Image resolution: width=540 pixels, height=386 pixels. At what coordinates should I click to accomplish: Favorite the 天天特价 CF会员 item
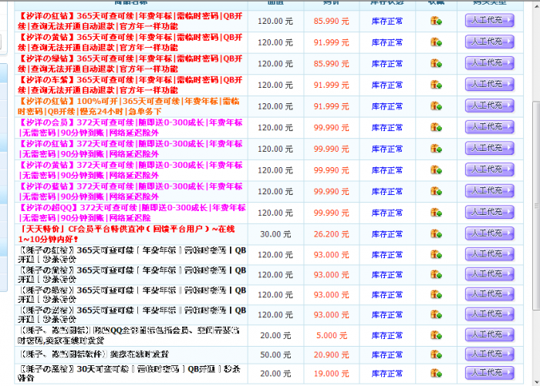pyautogui.click(x=436, y=234)
